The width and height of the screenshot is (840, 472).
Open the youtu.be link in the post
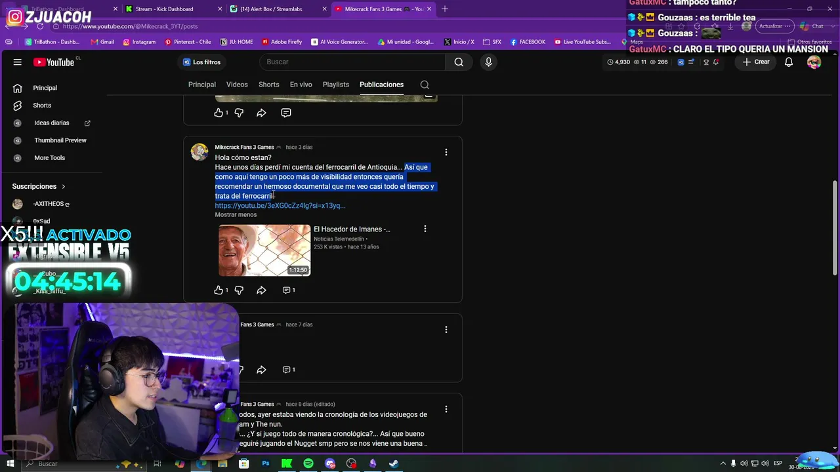tap(280, 206)
